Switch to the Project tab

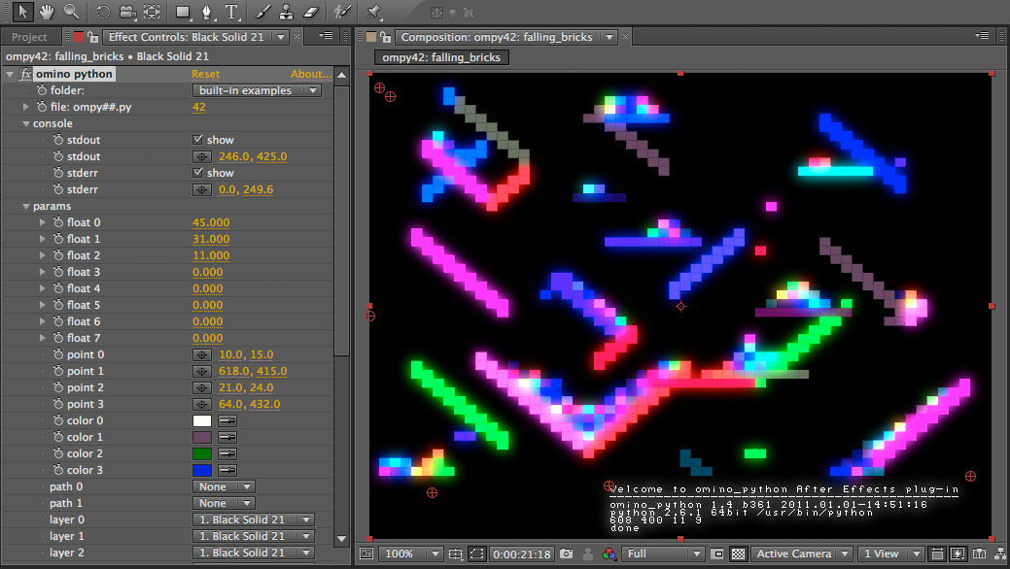(x=29, y=37)
